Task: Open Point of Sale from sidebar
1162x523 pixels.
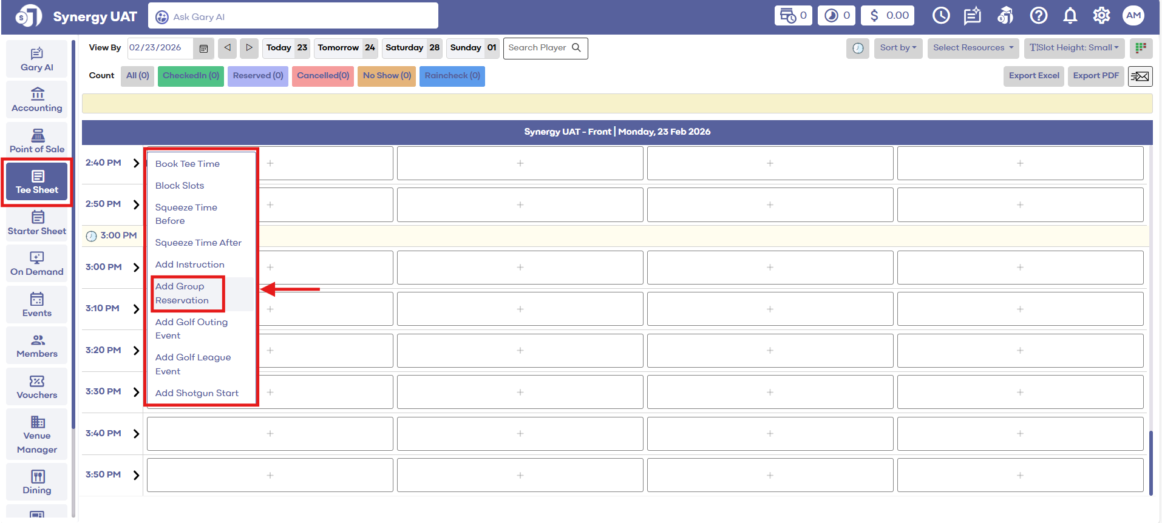Action: 37,141
